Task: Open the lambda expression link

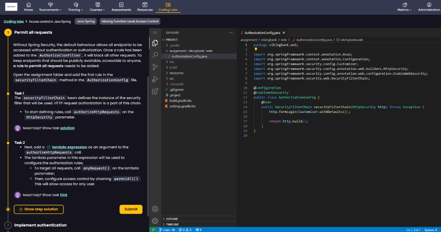Action: point(69,147)
